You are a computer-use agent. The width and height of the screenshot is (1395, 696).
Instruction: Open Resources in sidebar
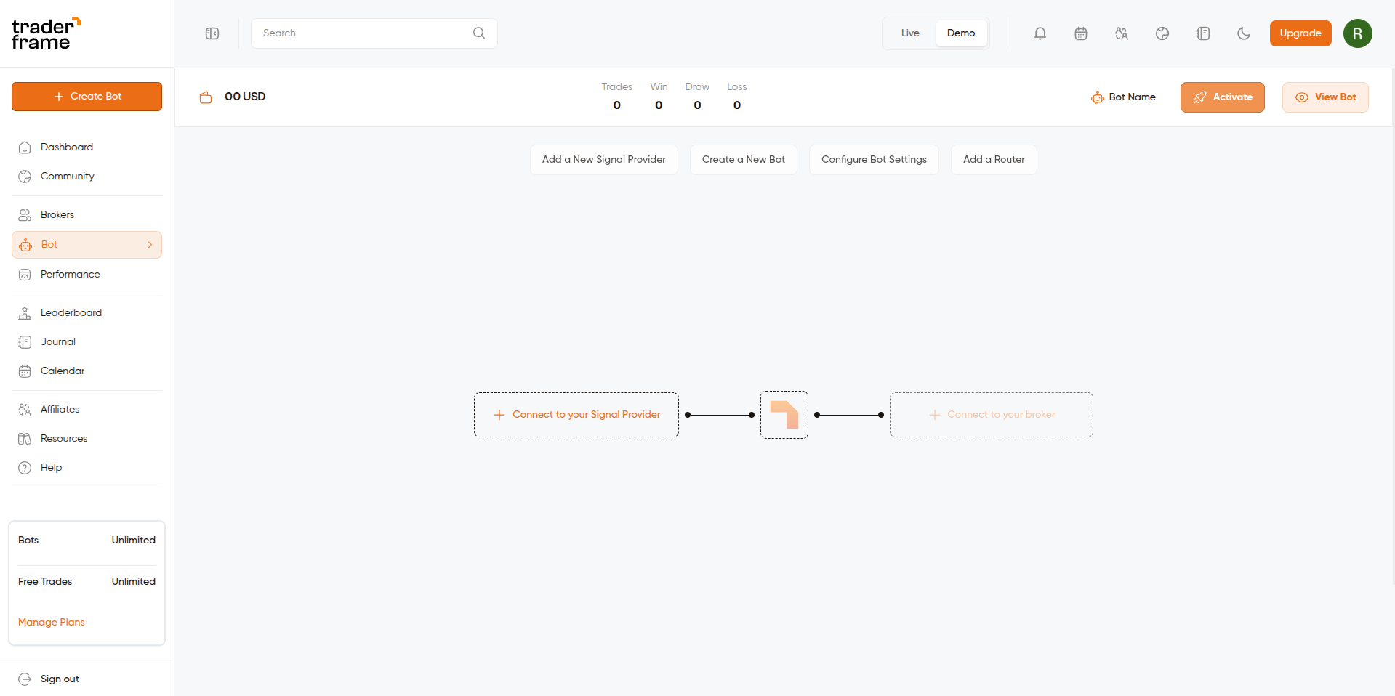point(87,438)
